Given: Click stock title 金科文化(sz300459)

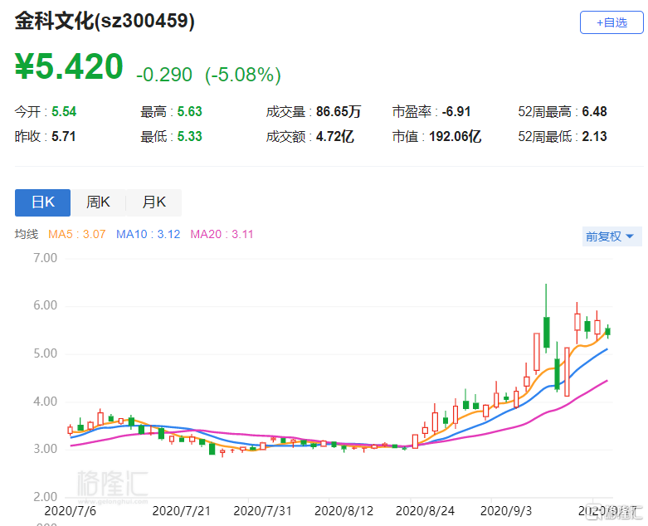Looking at the screenshot, I should (x=105, y=21).
